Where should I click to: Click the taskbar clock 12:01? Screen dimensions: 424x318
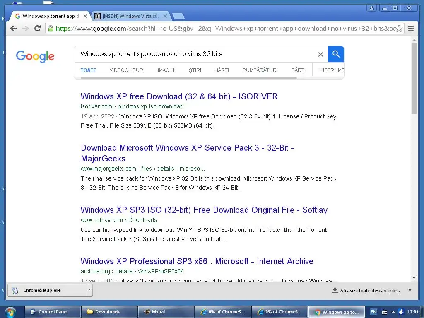pos(413,312)
